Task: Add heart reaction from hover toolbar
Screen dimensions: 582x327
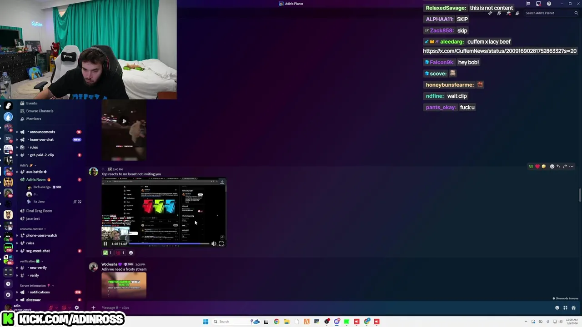Action: pyautogui.click(x=537, y=167)
